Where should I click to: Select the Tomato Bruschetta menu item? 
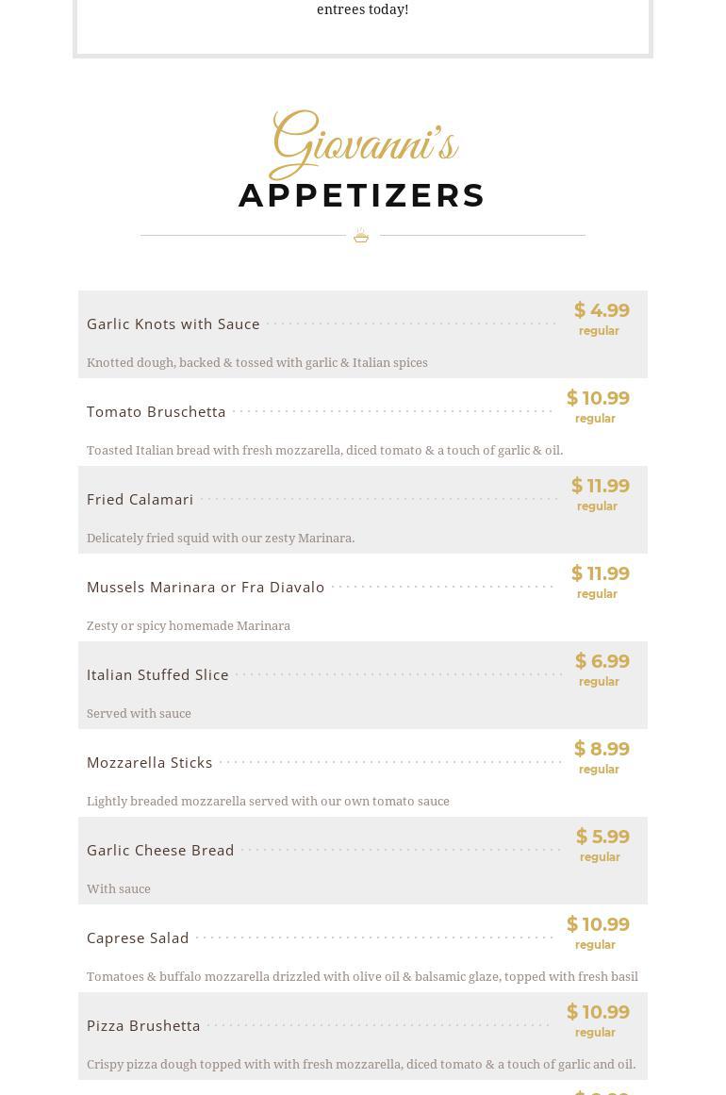pos(157,411)
